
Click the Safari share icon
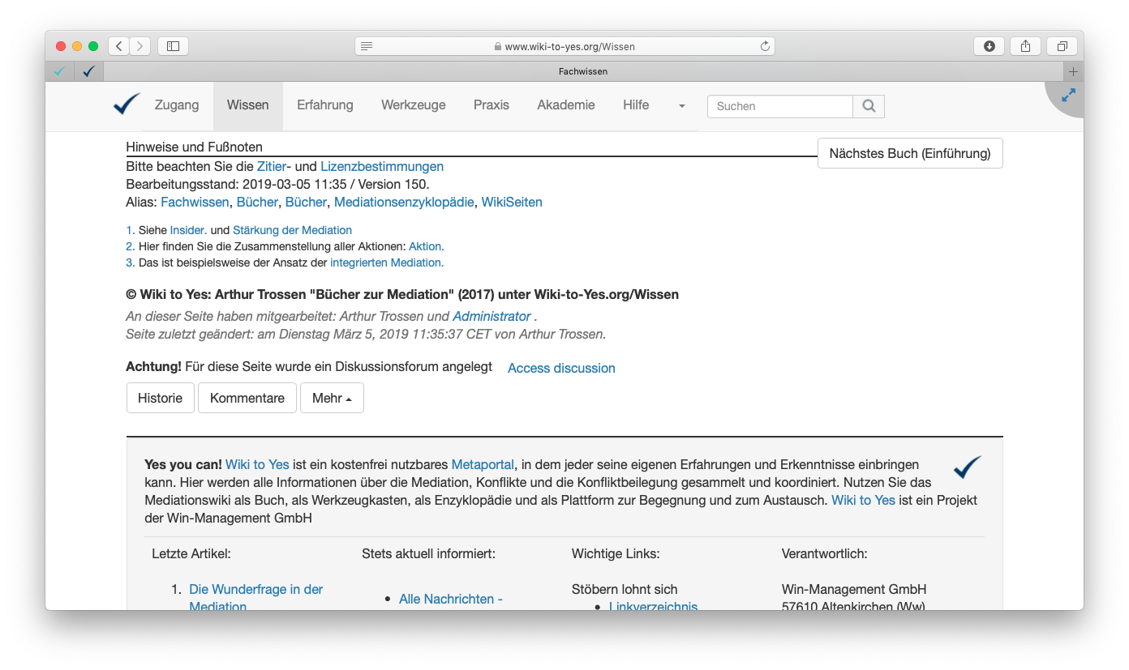(x=1025, y=46)
